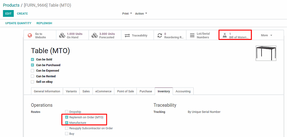Click the table product image thumbnail
This screenshot has height=137, width=287.
266,53
